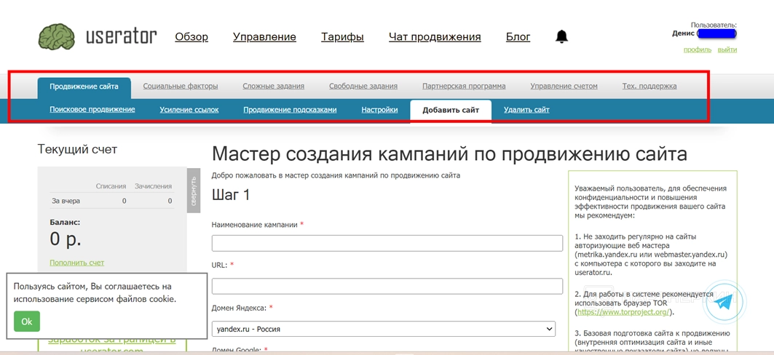Viewport: 774px width, 355px height.
Task: Open the notifications bell
Action: [561, 36]
